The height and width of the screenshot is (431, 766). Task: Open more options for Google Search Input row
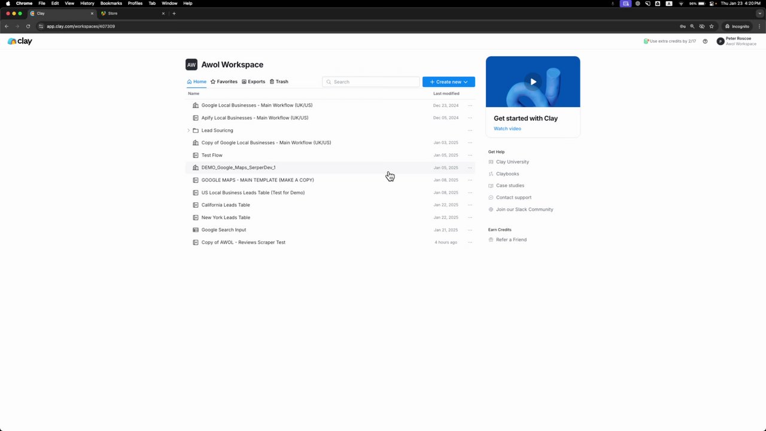click(470, 230)
